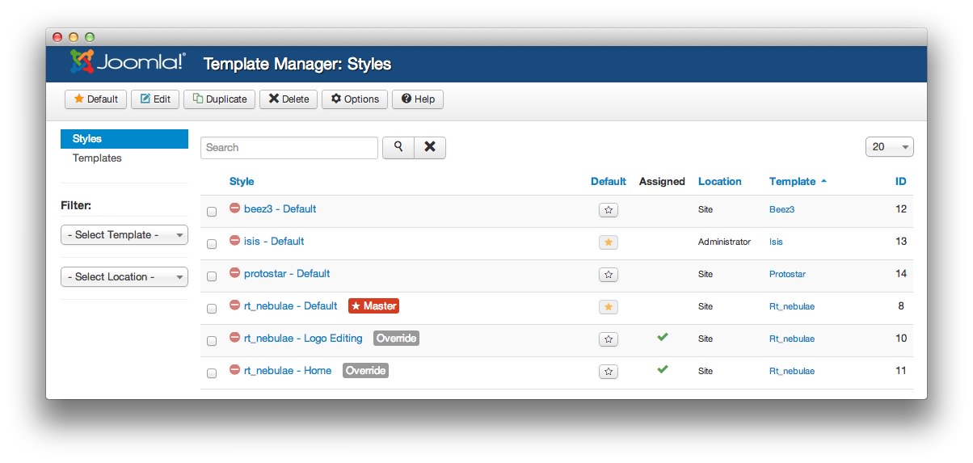The height and width of the screenshot is (463, 973).
Task: Open the Select Template filter dropdown
Action: tap(124, 235)
